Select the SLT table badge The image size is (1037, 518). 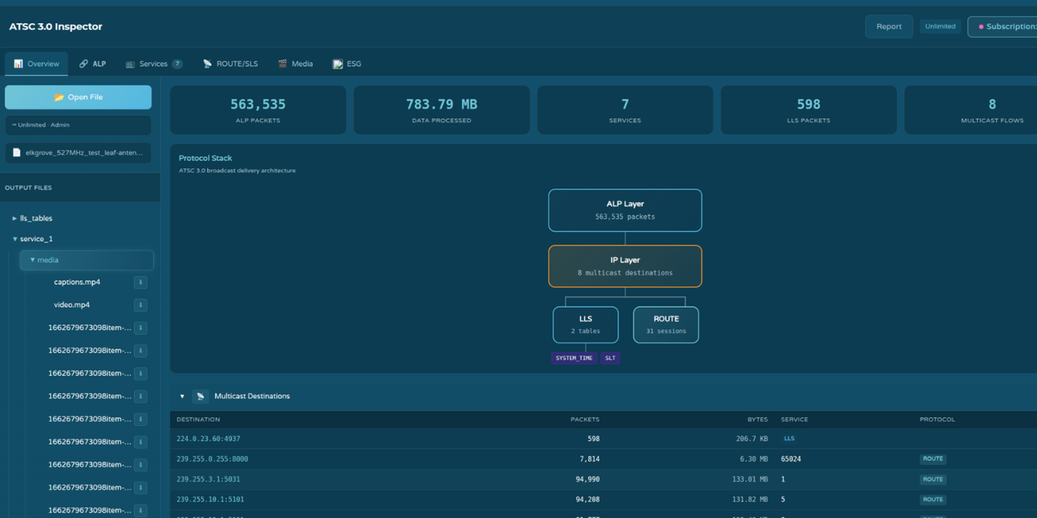[610, 358]
